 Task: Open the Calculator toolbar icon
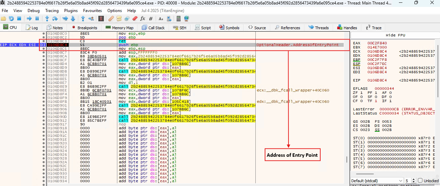(x=178, y=18)
